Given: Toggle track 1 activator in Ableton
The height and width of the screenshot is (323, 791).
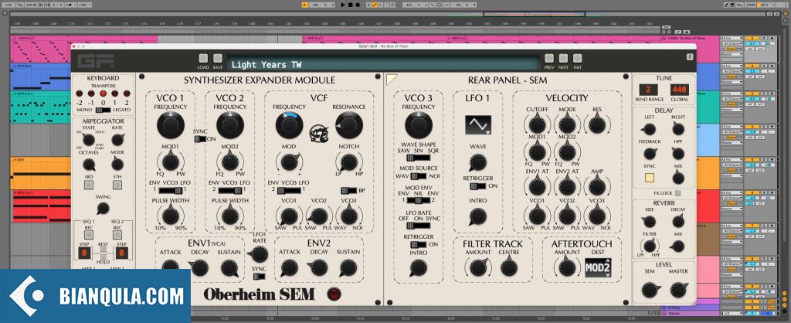Looking at the screenshot, I should point(752,39).
